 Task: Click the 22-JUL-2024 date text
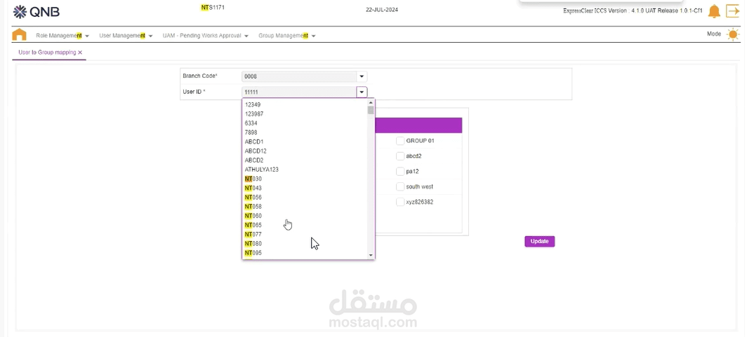coord(382,10)
